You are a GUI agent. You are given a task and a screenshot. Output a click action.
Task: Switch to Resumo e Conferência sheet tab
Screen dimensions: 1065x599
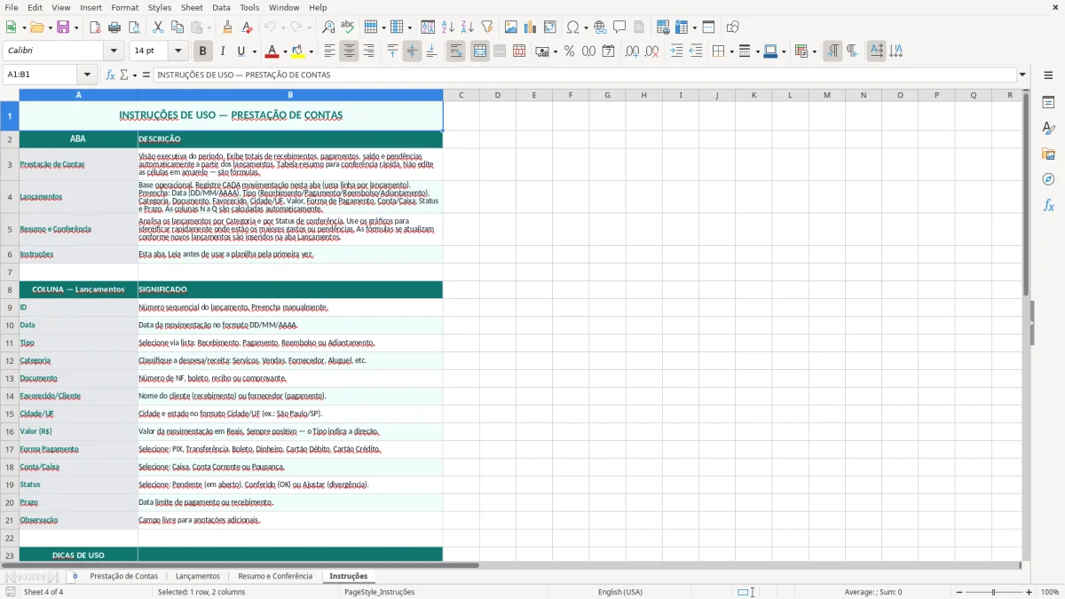(275, 576)
